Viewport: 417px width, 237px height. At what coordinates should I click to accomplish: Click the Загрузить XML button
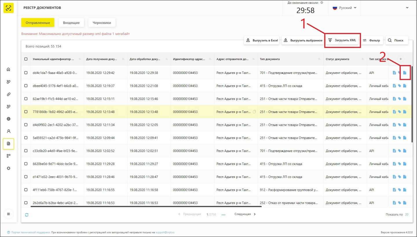[x=343, y=40]
